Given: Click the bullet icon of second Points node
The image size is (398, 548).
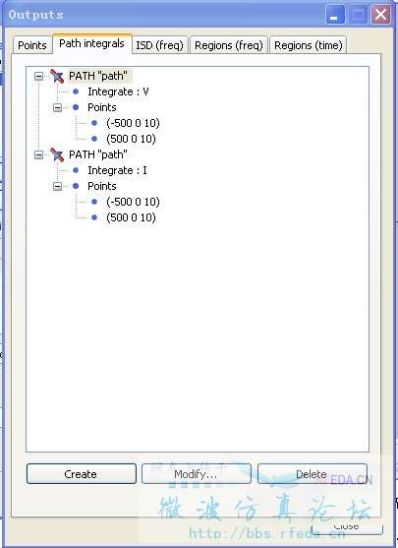Looking at the screenshot, I should pos(76,186).
